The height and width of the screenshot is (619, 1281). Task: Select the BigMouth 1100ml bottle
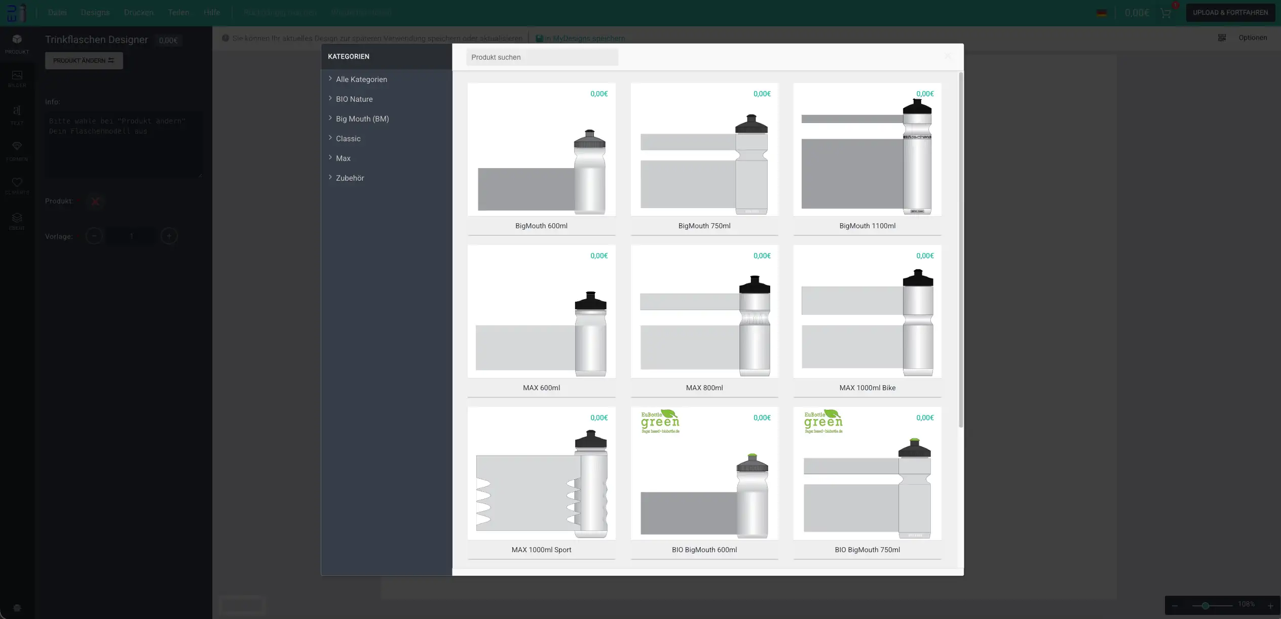pyautogui.click(x=867, y=159)
